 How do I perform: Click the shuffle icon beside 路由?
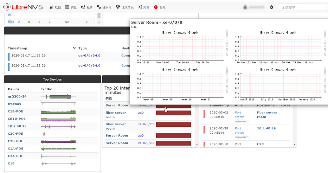pyautogui.click(x=140, y=7)
